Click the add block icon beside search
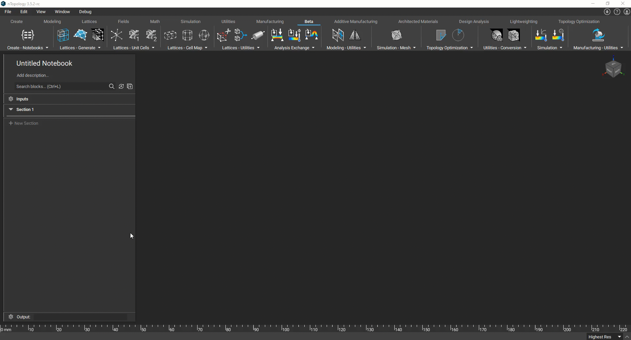The image size is (631, 340). 130,86
